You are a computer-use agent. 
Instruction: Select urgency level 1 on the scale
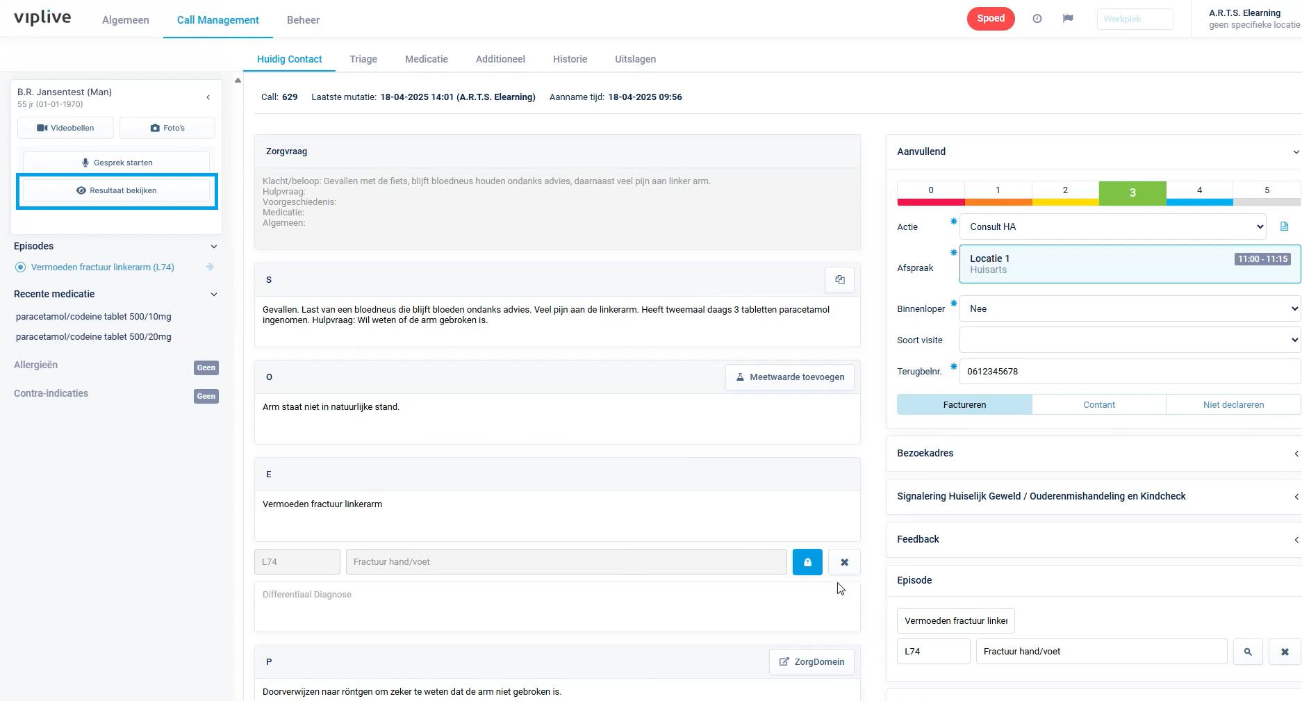click(x=998, y=191)
